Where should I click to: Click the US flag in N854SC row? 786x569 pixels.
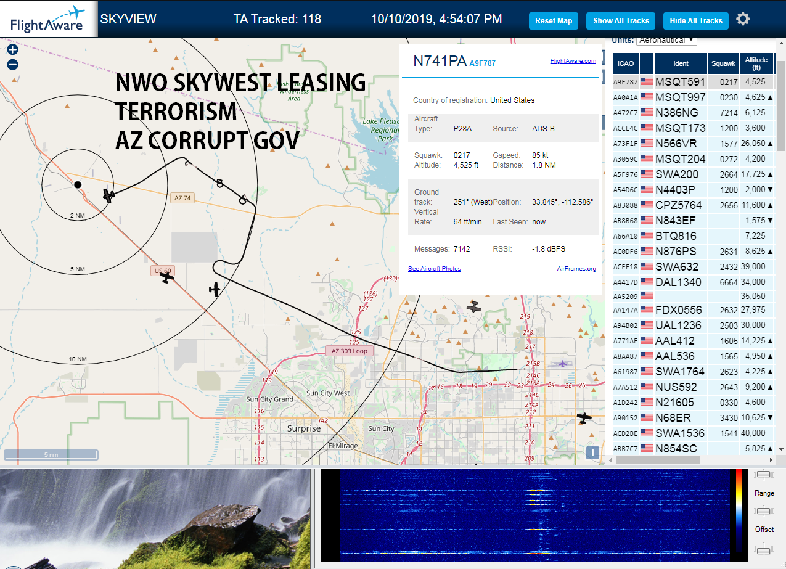(647, 448)
